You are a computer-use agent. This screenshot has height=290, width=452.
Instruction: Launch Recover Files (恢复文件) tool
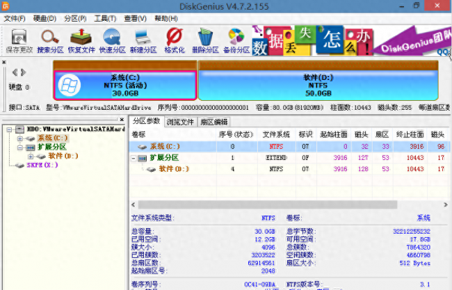[x=81, y=41]
